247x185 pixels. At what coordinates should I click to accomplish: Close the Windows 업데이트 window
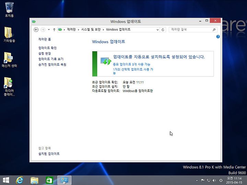click(215, 21)
